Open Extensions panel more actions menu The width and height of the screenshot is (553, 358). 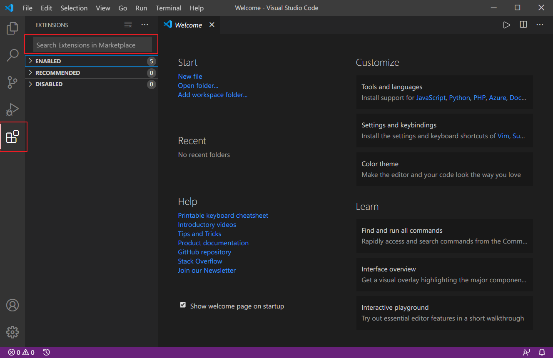coord(144,25)
